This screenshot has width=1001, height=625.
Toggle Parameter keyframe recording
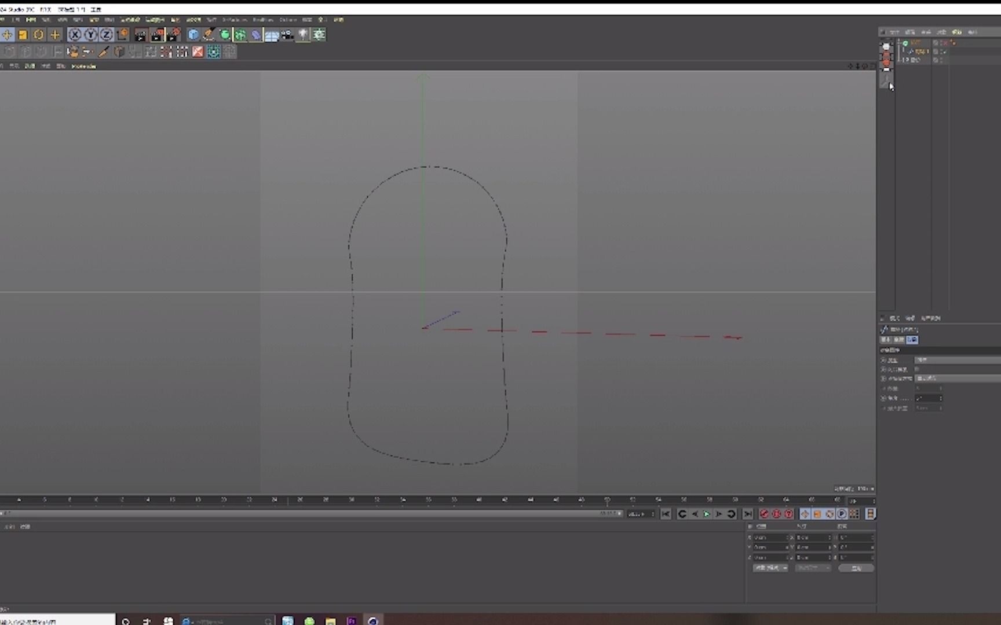point(842,514)
